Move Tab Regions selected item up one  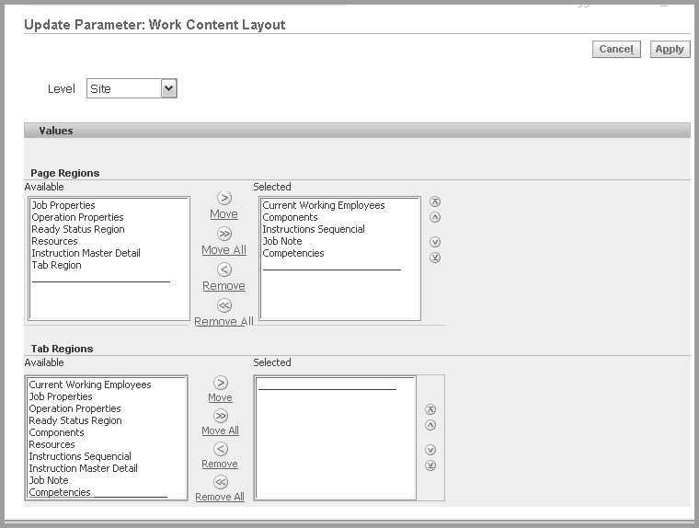click(x=430, y=425)
